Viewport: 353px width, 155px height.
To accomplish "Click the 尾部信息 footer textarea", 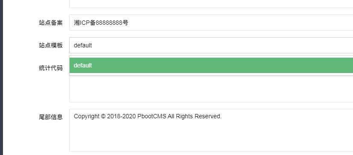I will (x=211, y=130).
